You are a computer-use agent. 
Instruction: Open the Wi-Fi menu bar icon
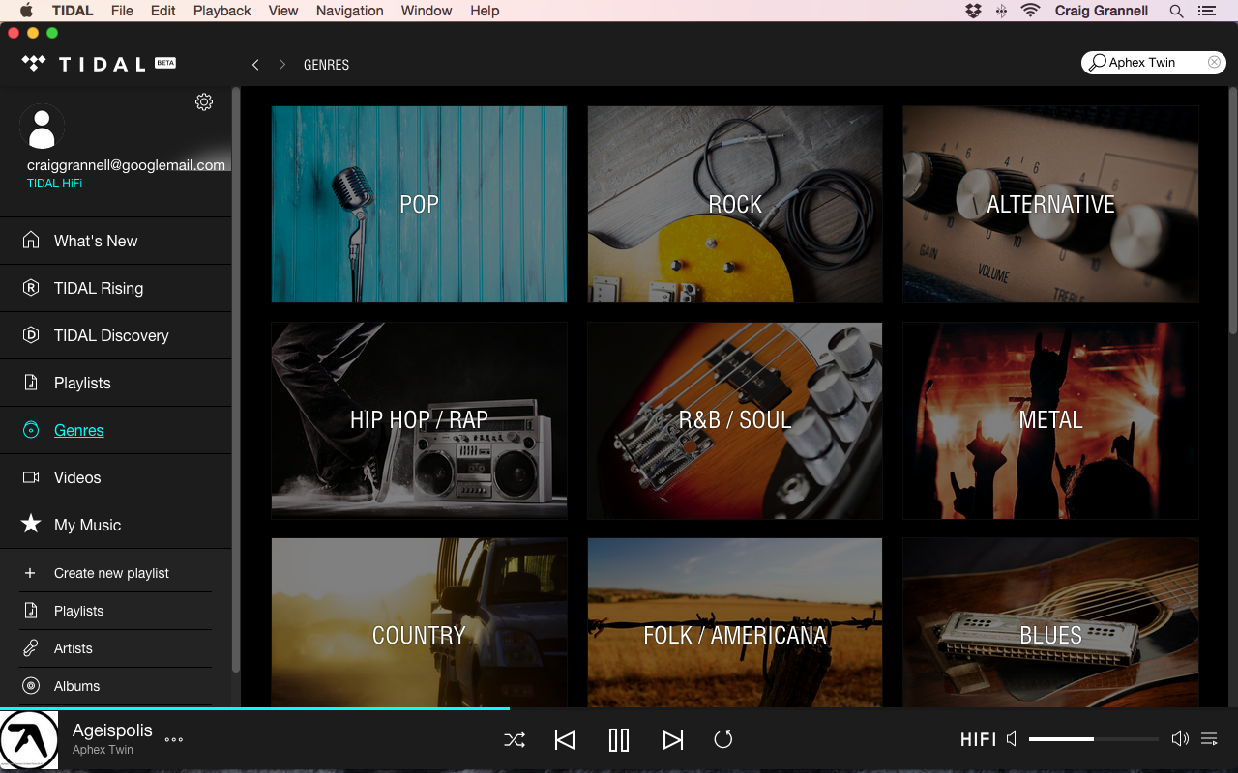click(x=1030, y=11)
